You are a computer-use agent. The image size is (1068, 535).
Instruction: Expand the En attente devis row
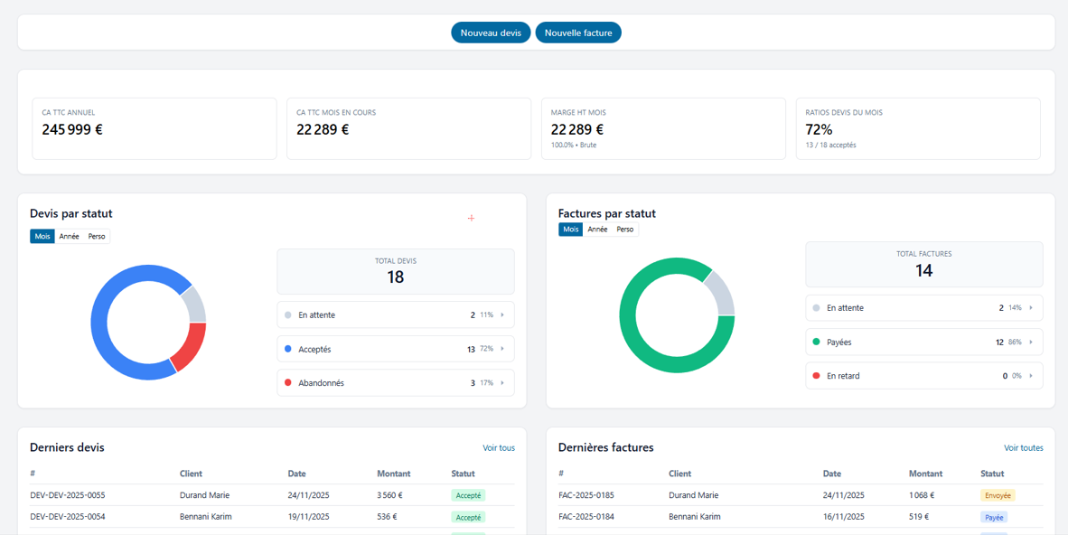504,314
